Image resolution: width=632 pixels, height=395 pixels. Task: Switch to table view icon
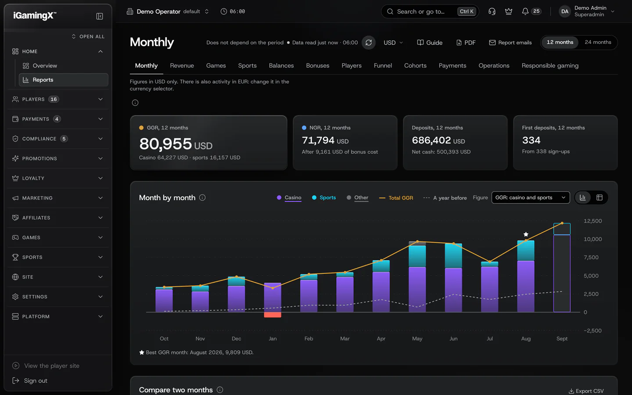click(x=600, y=197)
